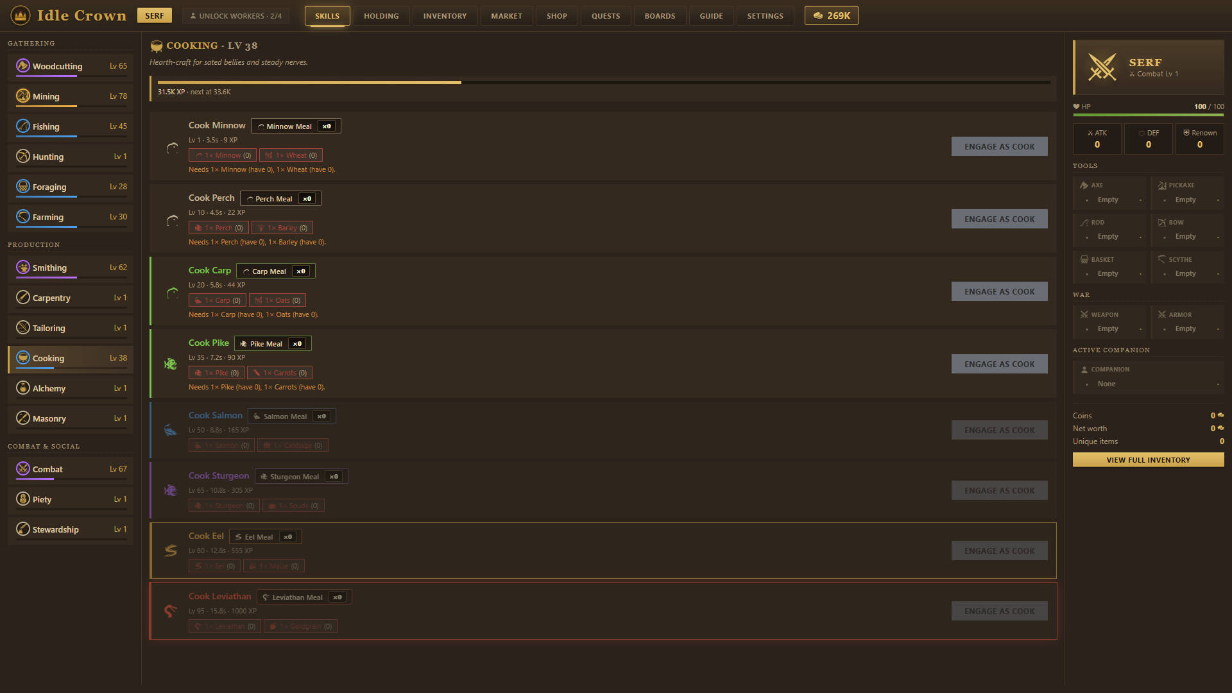
Task: Click View Full Inventory button
Action: (1149, 460)
